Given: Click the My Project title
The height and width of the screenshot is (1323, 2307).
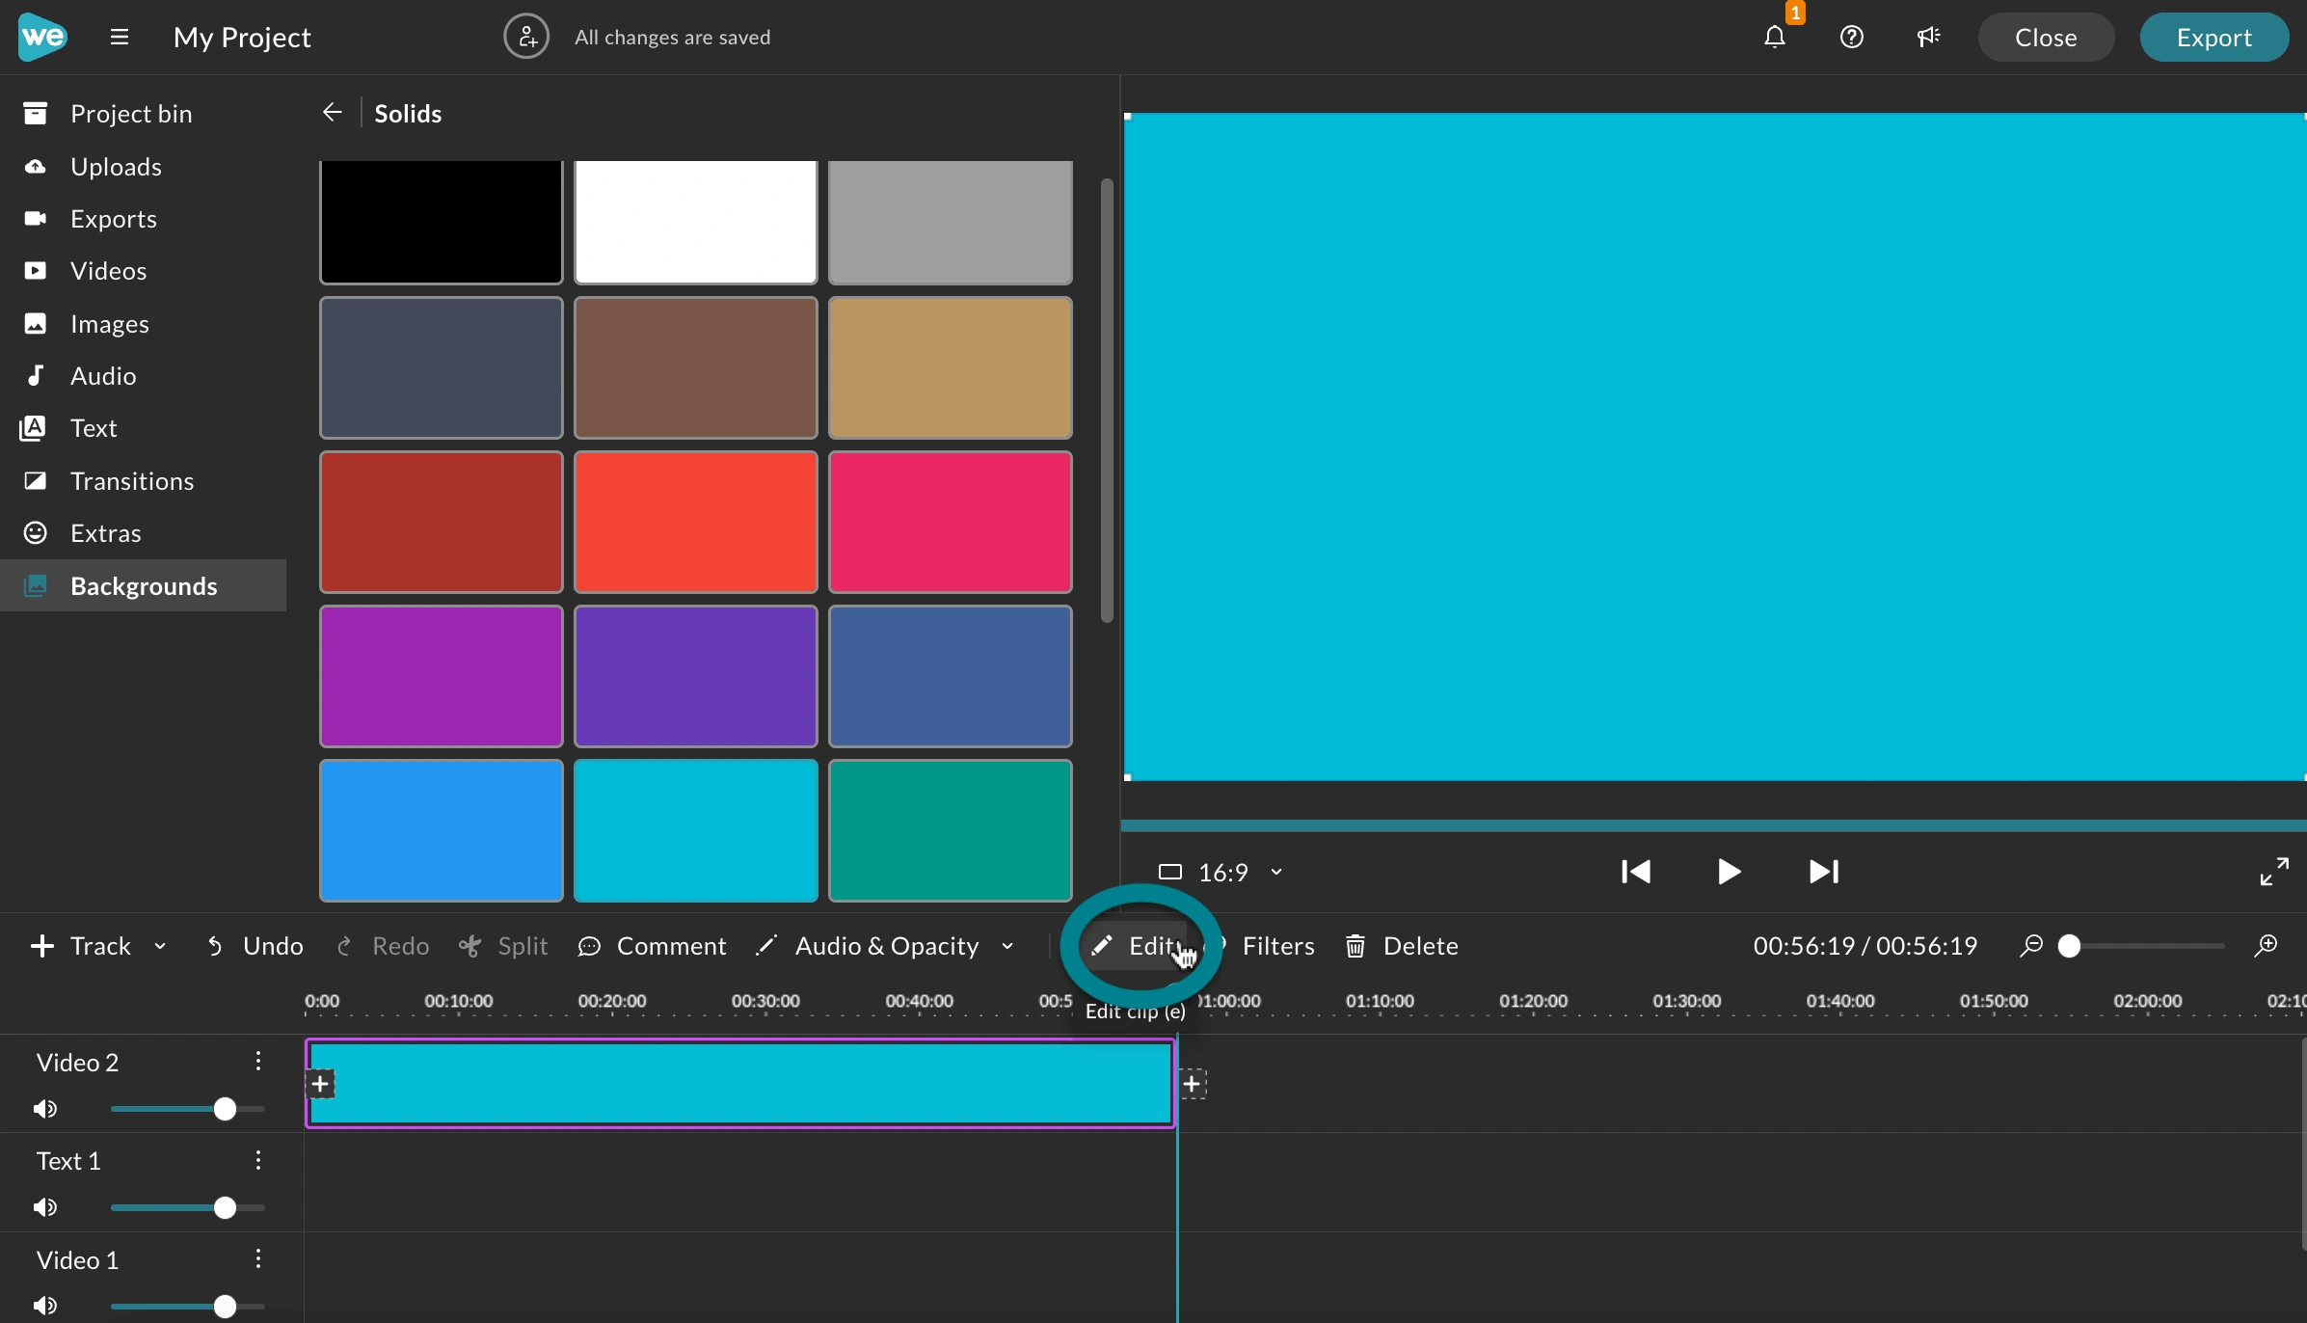Looking at the screenshot, I should click(x=242, y=38).
